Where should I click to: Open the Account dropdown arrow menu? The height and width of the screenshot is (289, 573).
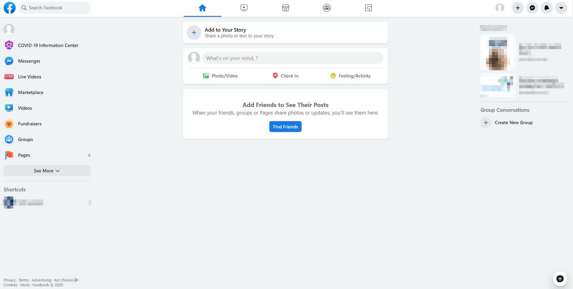pos(561,8)
